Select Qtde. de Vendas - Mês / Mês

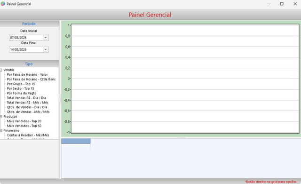[x=28, y=112]
